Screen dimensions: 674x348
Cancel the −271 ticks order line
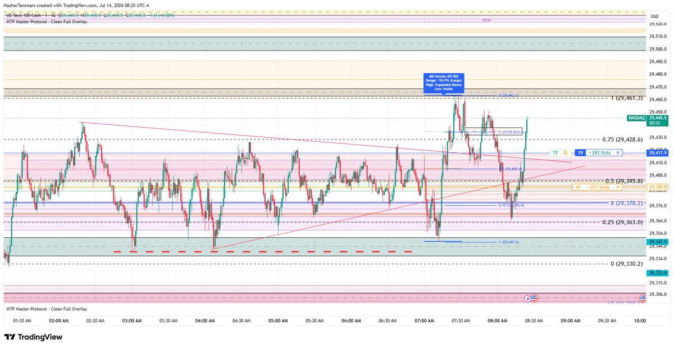(x=619, y=187)
